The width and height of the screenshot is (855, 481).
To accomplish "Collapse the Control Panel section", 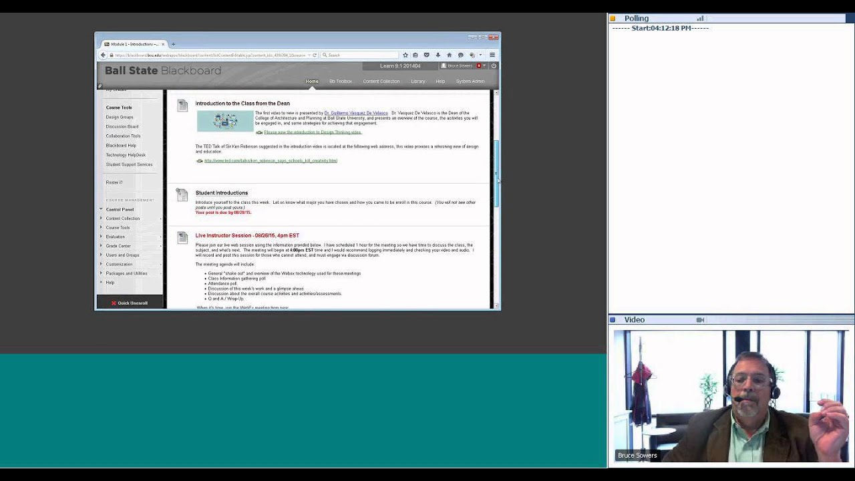I will [x=101, y=209].
